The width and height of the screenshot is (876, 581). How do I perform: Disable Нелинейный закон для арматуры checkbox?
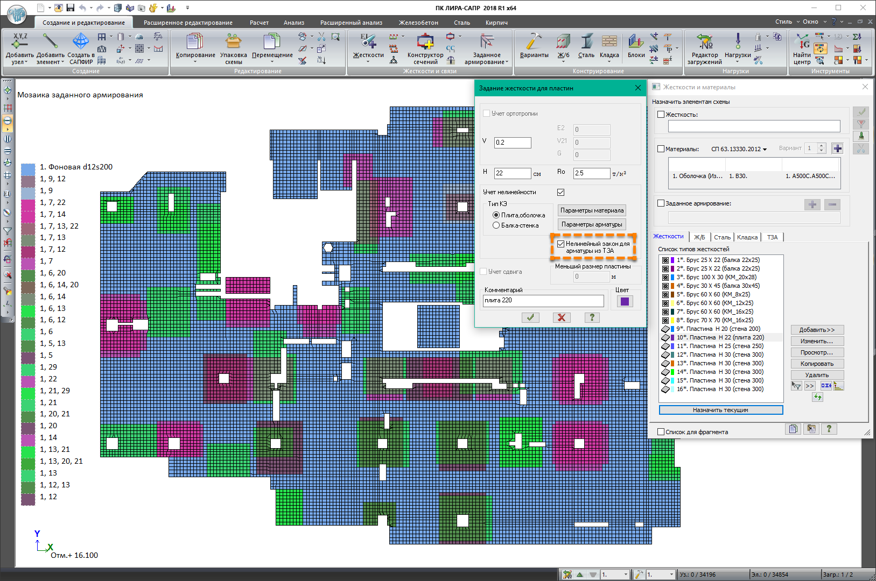pos(560,244)
